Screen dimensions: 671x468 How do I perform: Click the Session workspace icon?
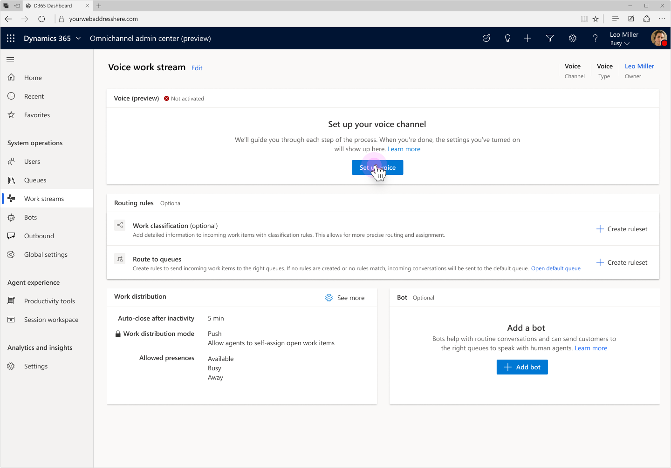pyautogui.click(x=11, y=320)
